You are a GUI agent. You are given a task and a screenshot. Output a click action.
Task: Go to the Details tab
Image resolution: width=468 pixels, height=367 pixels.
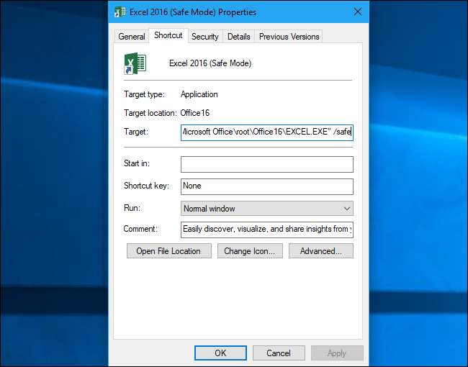click(239, 37)
